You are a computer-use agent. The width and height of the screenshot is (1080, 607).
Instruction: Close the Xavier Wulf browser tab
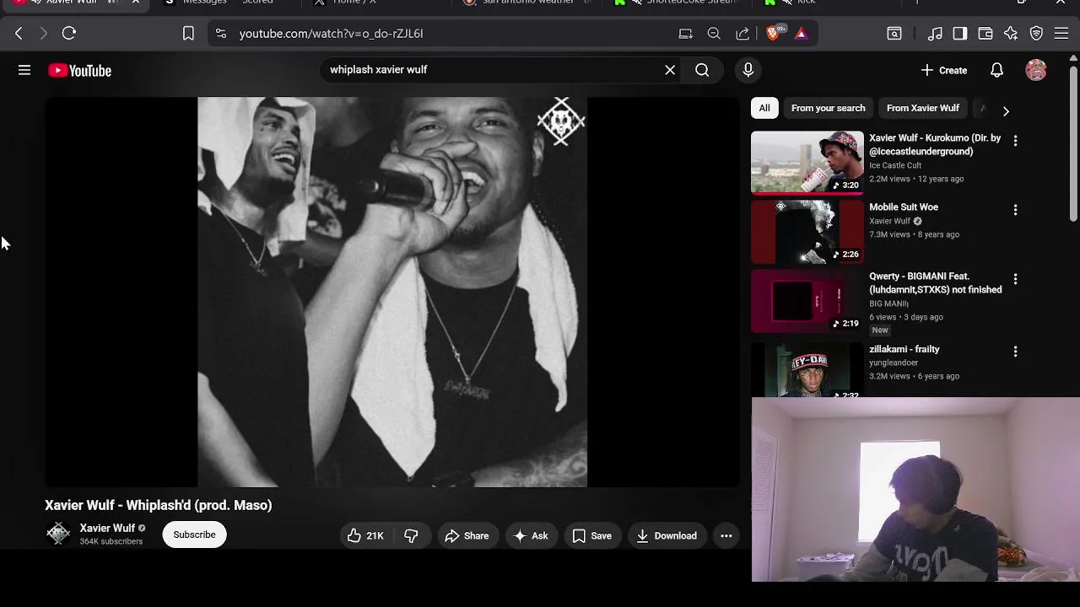click(x=135, y=3)
